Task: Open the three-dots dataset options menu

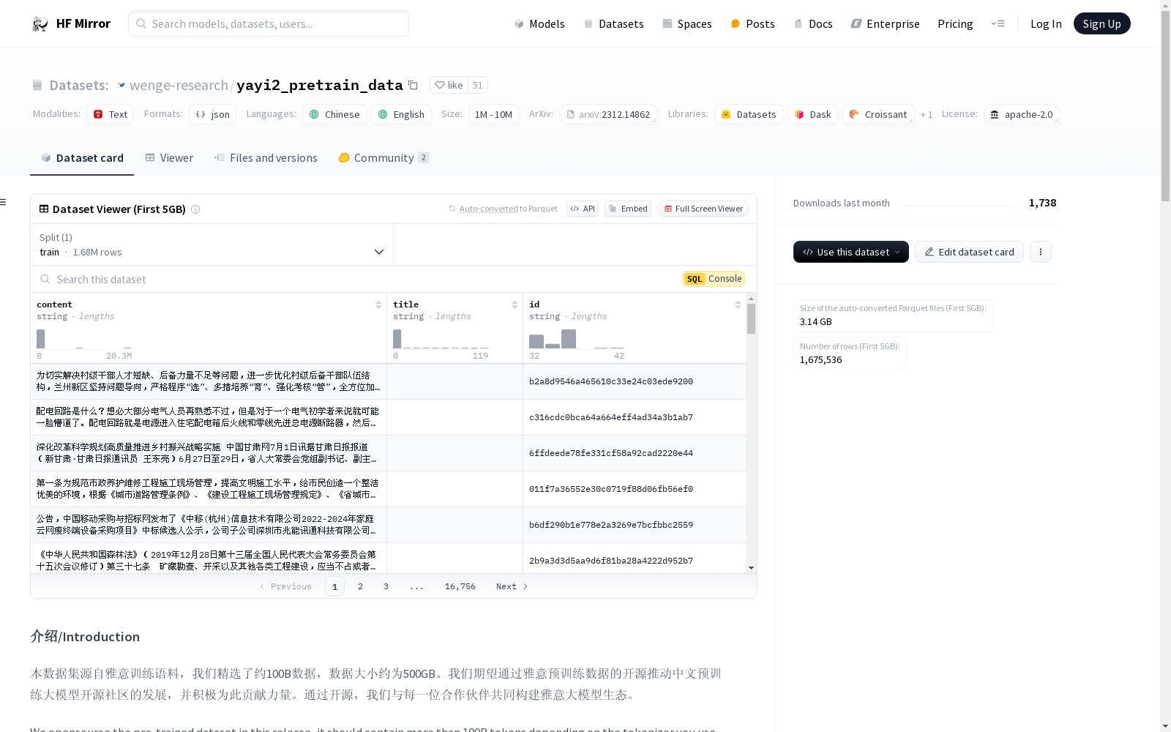Action: (1040, 252)
